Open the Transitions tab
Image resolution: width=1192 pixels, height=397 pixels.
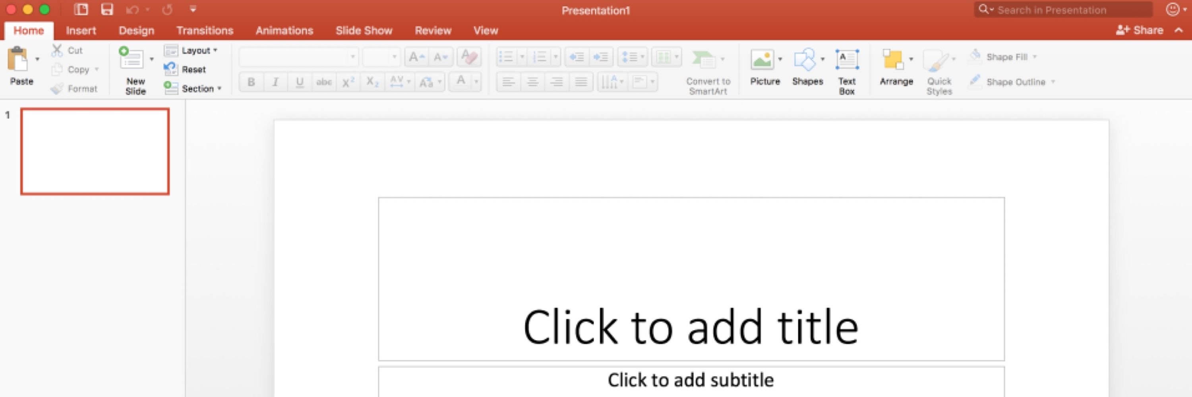(205, 31)
